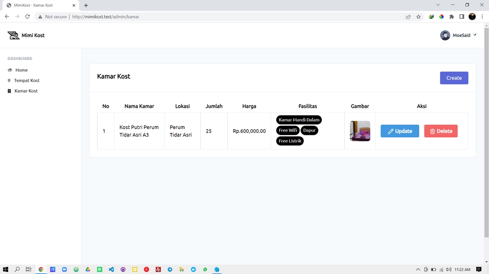Click the Free Listrik badge

tap(290, 141)
